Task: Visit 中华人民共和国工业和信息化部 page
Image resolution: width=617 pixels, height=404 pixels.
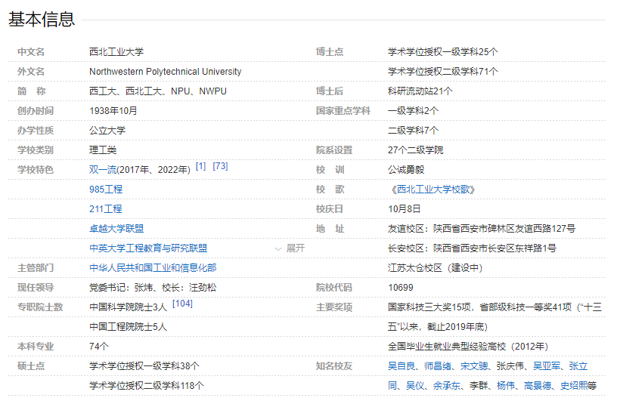Action: point(153,267)
